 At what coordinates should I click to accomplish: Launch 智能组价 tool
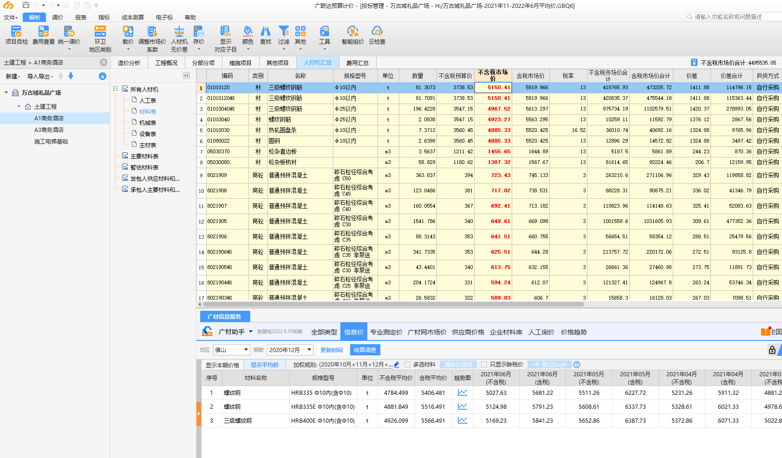353,35
